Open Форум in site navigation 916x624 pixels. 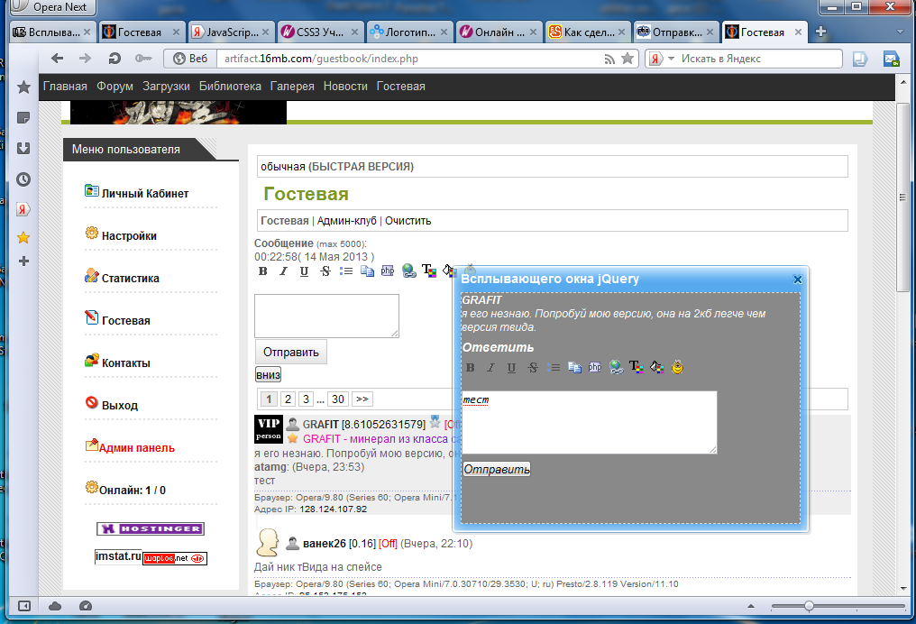click(114, 87)
